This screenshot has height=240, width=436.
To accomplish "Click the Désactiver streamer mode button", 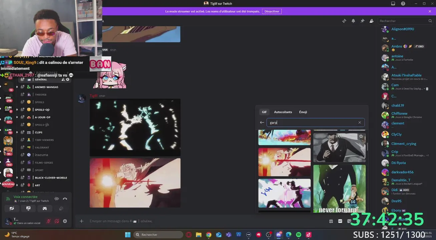I will tap(272, 11).
